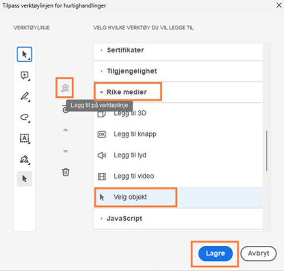Choose the lasso draw tool icon
Viewport: 284px width, 271px height.
point(24,117)
